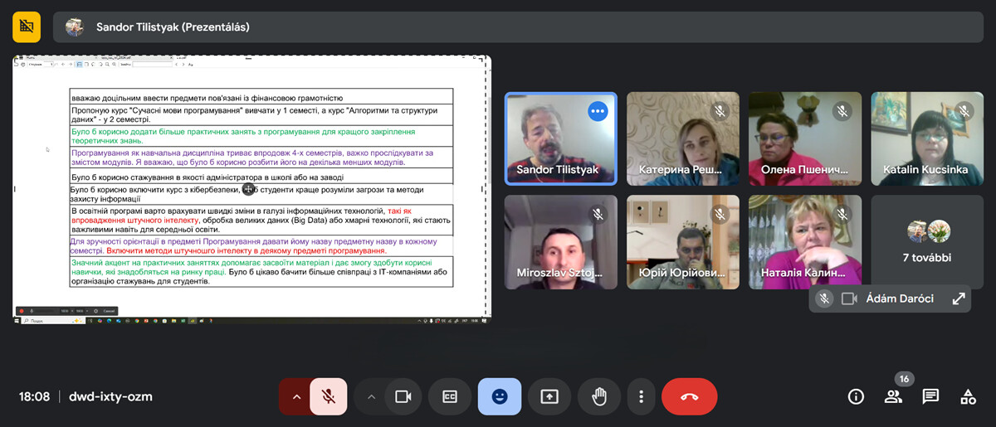Open meeting details info icon
This screenshot has width=996, height=427.
pyautogui.click(x=856, y=396)
